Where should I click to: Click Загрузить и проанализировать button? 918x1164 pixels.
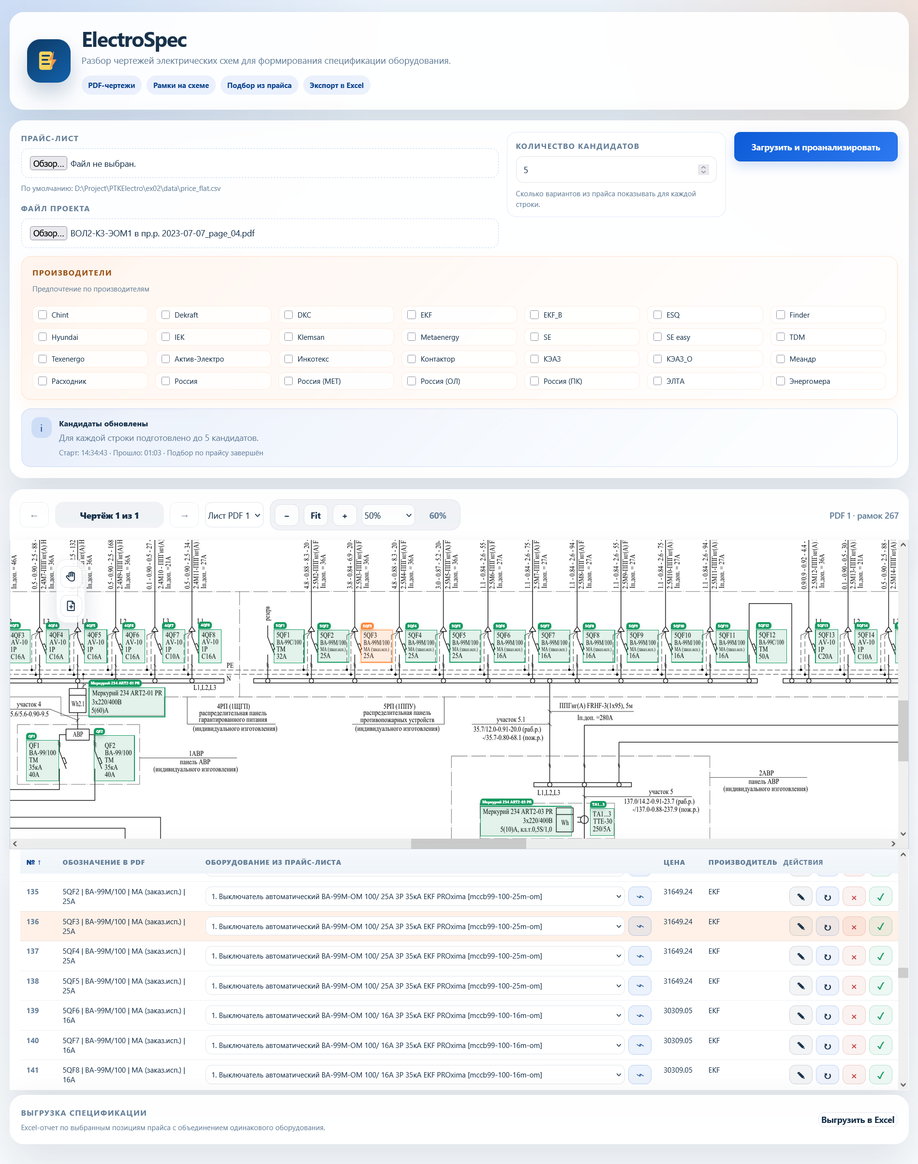point(815,147)
